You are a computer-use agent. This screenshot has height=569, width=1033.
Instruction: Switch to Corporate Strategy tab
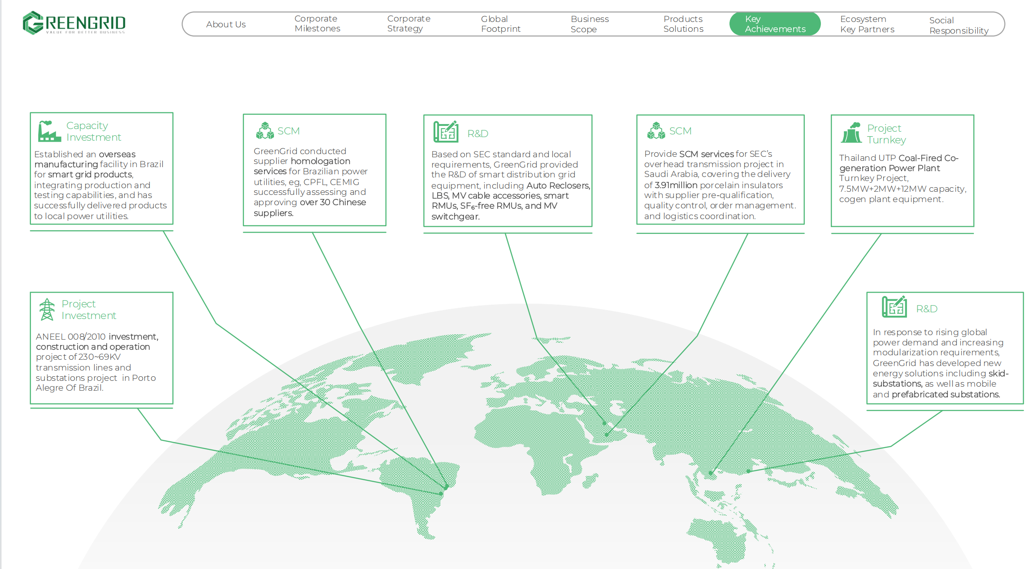(409, 24)
